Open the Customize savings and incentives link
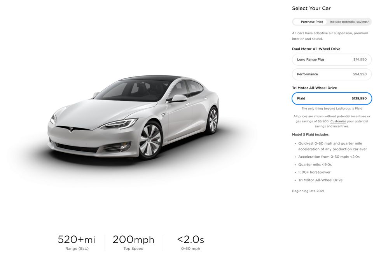 click(338, 121)
